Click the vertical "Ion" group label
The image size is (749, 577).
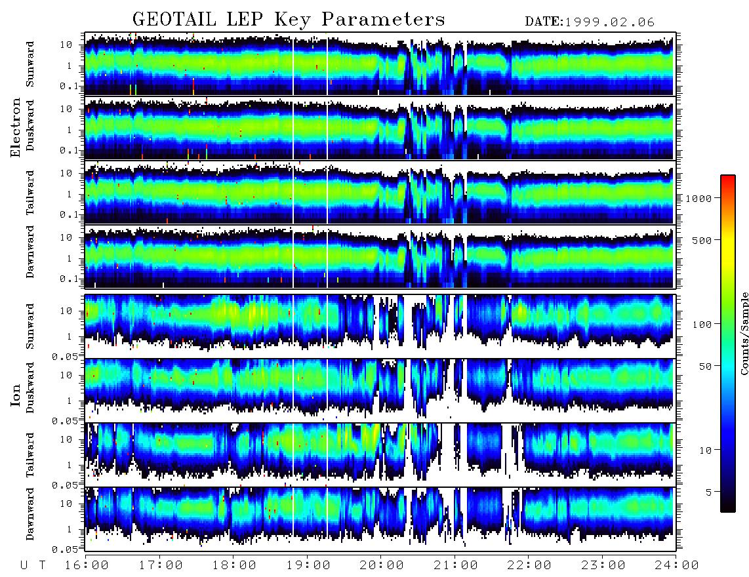pos(16,395)
